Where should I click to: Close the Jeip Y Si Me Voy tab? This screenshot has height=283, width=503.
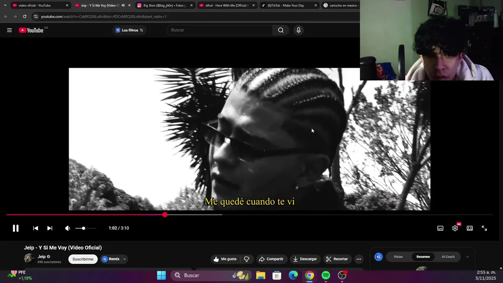pyautogui.click(x=129, y=6)
